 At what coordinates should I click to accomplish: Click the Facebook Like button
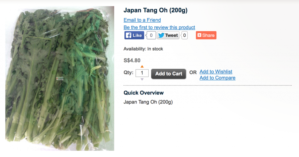point(134,35)
